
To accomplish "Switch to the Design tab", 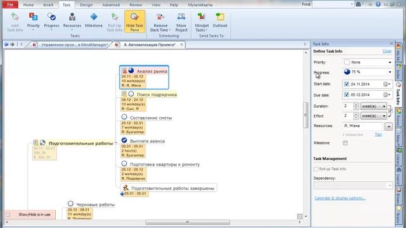I will click(x=86, y=5).
